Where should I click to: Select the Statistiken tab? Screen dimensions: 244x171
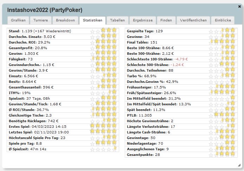click(x=92, y=20)
